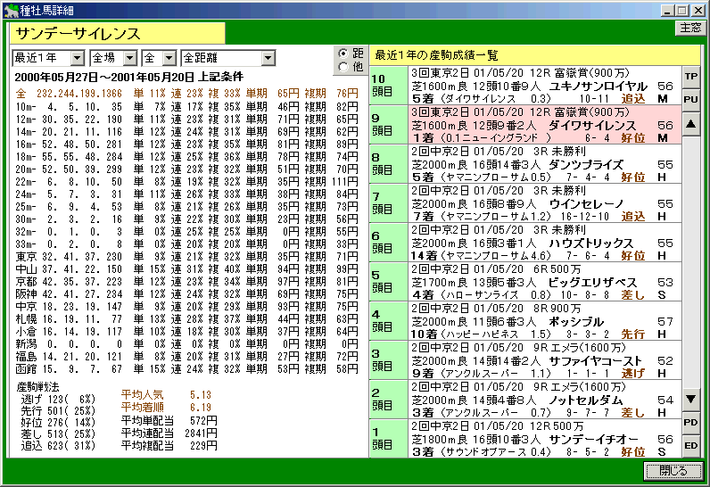Maximize the 種牡馬詳細 window

pos(682,11)
